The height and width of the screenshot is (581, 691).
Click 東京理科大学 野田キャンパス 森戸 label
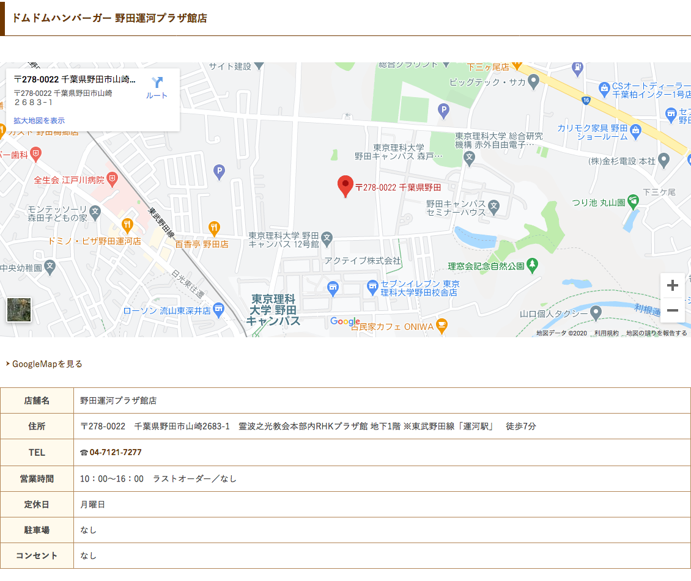(x=398, y=152)
